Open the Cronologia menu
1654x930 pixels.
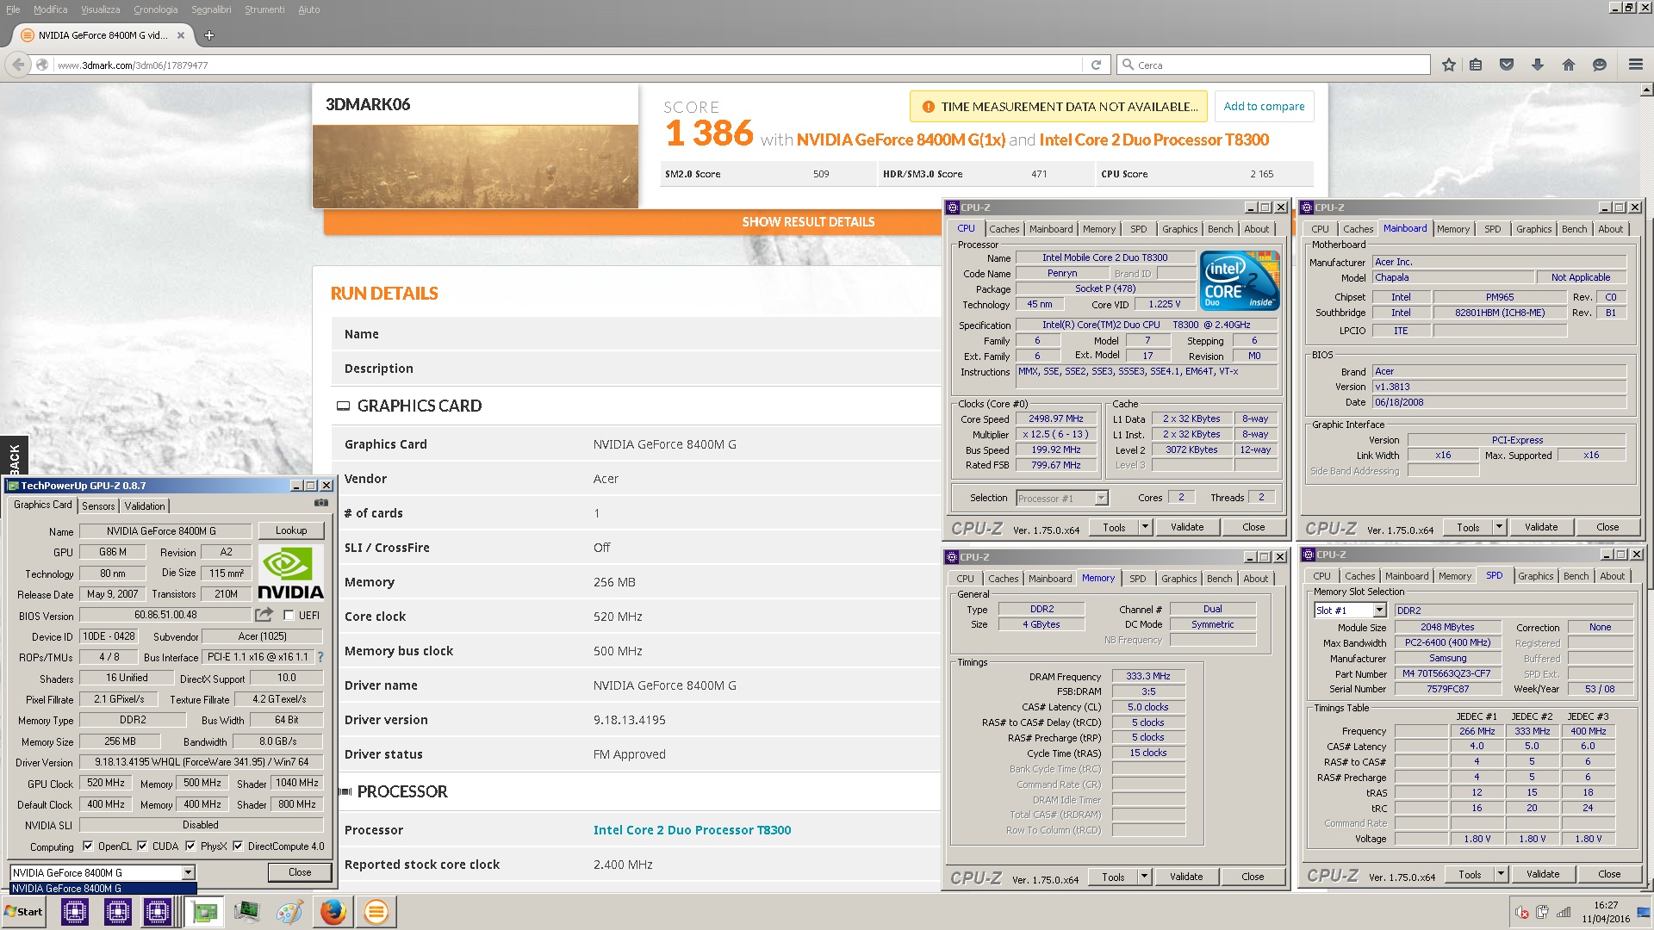pyautogui.click(x=155, y=9)
